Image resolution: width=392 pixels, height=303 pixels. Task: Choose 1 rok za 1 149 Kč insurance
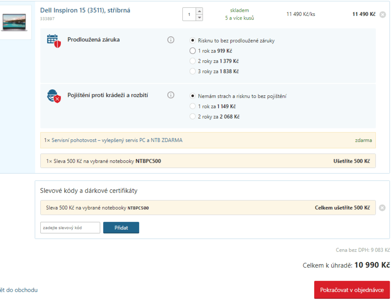pyautogui.click(x=193, y=106)
